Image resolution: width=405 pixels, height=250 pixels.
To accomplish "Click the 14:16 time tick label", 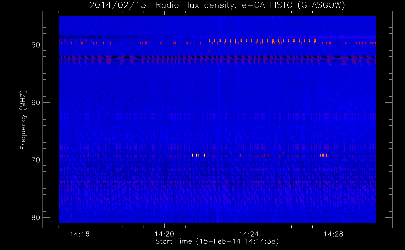I will [80, 234].
